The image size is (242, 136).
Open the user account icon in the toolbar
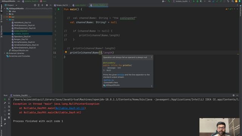tap(163, 1)
